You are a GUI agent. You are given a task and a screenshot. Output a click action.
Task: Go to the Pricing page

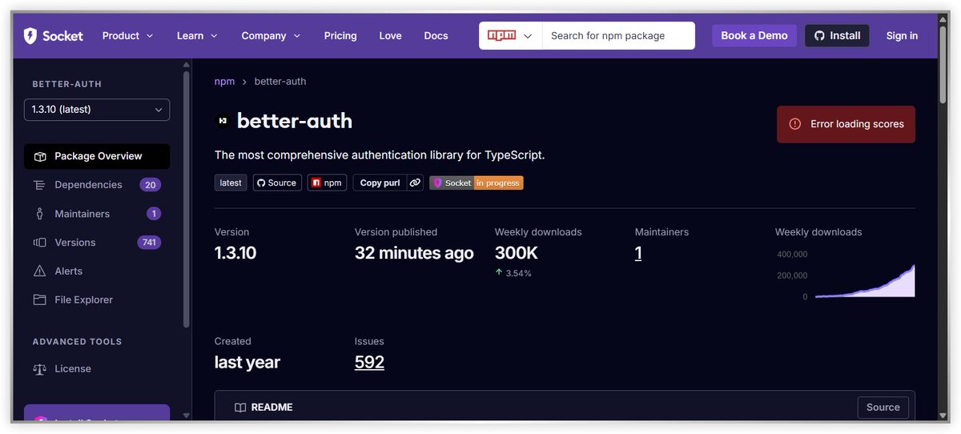tap(340, 35)
